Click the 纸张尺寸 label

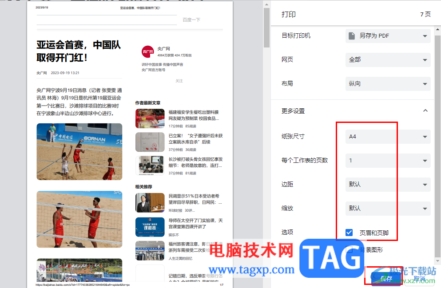click(x=293, y=136)
